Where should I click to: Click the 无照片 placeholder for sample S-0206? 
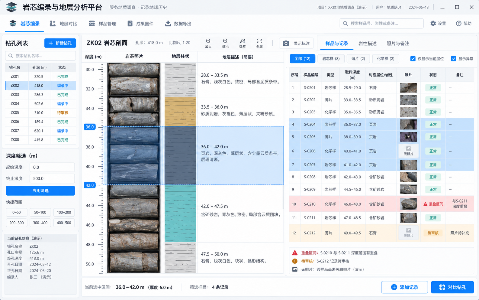[x=408, y=151]
